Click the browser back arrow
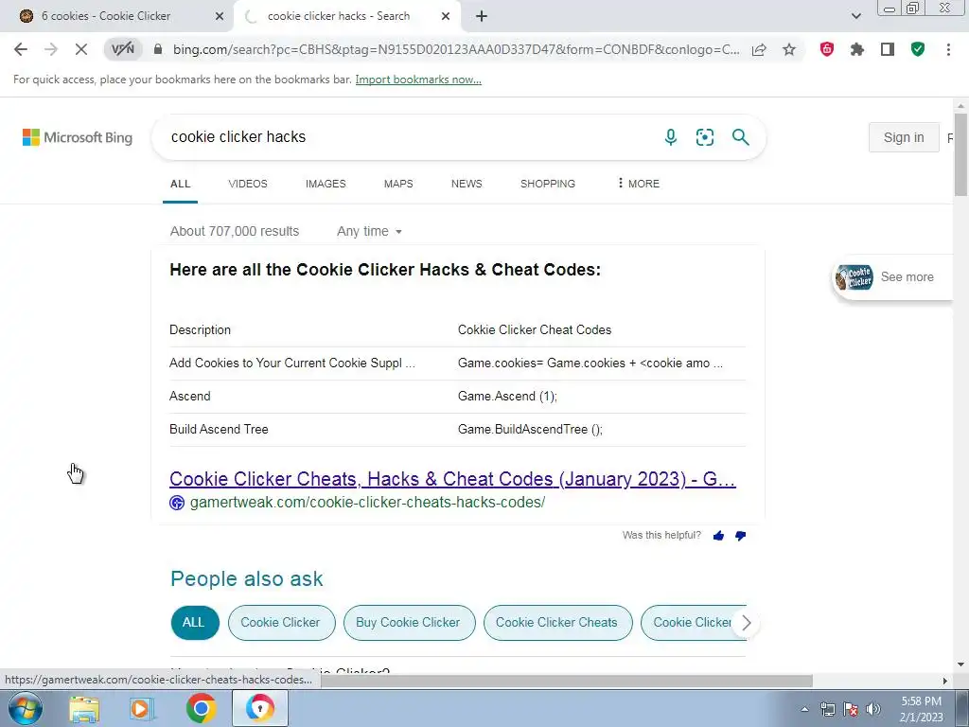 tap(21, 49)
